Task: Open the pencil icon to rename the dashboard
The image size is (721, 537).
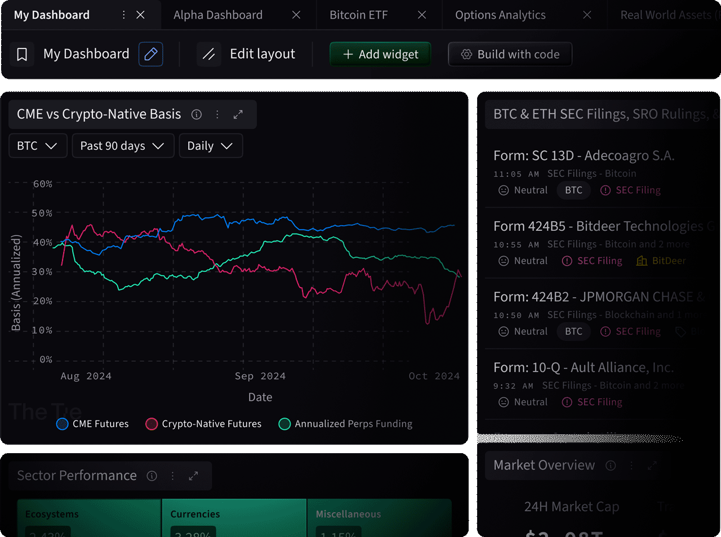Action: [x=150, y=53]
